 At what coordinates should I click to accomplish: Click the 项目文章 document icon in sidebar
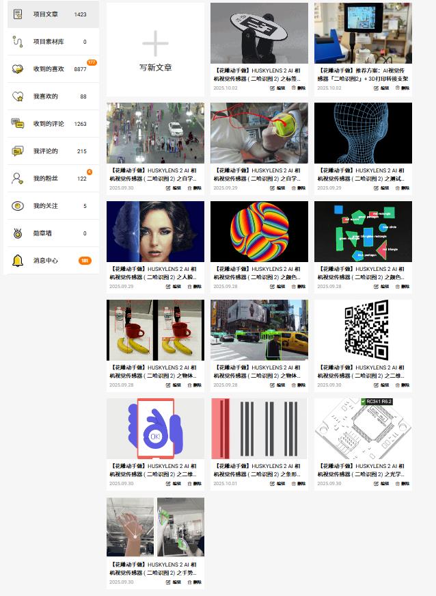[x=18, y=14]
